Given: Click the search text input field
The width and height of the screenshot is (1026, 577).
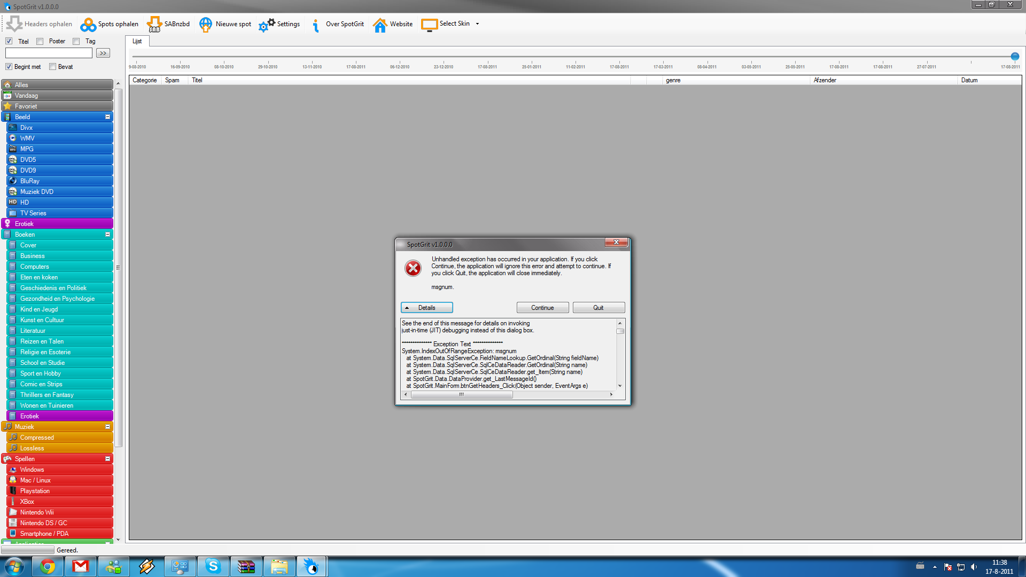Looking at the screenshot, I should (49, 53).
